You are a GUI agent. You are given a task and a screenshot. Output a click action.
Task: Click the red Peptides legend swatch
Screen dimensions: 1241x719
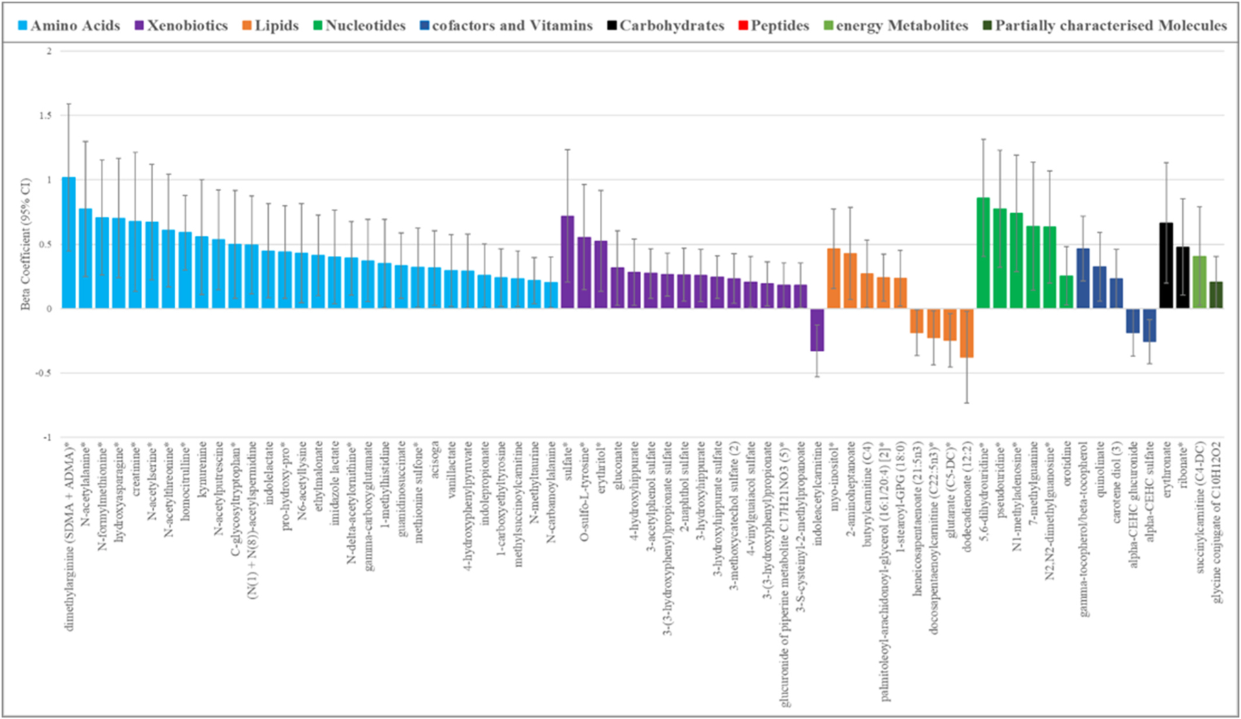743,26
